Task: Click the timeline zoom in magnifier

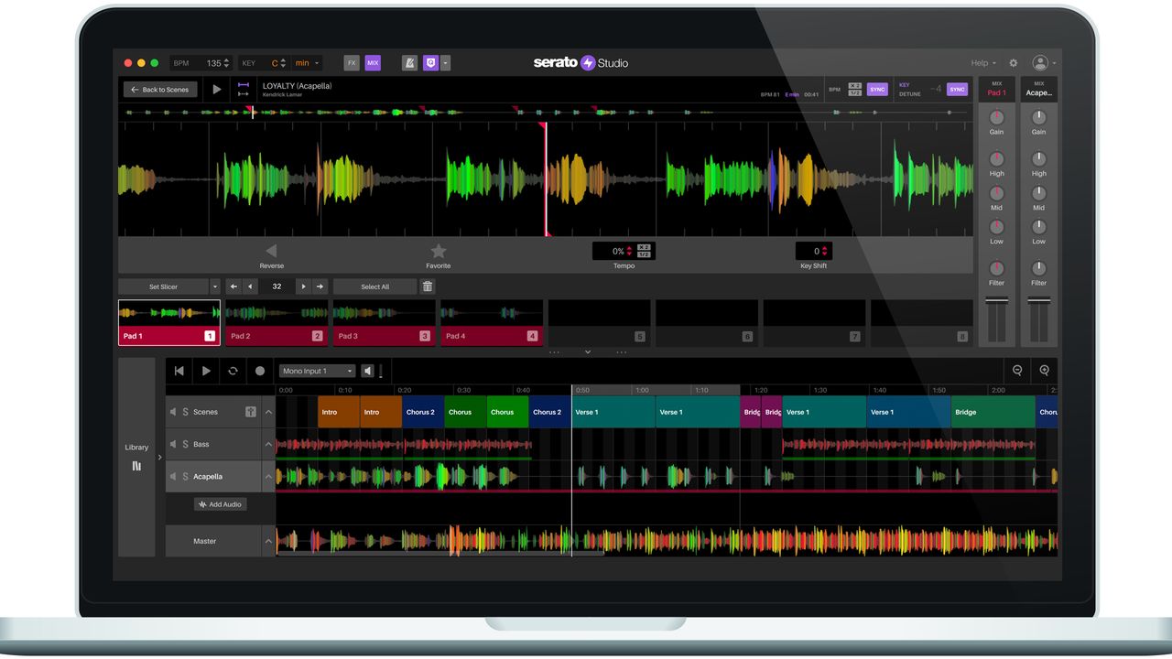Action: 1045,371
